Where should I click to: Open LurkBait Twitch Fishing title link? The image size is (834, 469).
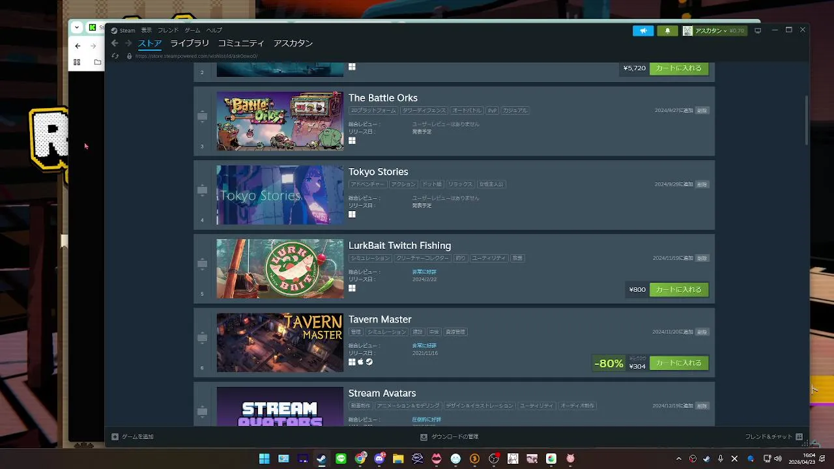[x=399, y=246]
